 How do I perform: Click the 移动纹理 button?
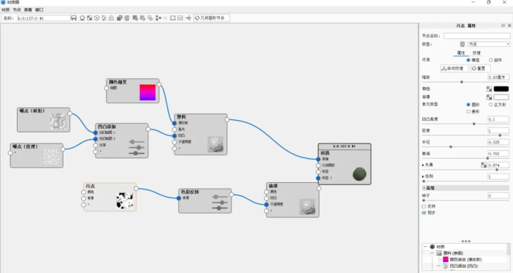[x=452, y=68]
